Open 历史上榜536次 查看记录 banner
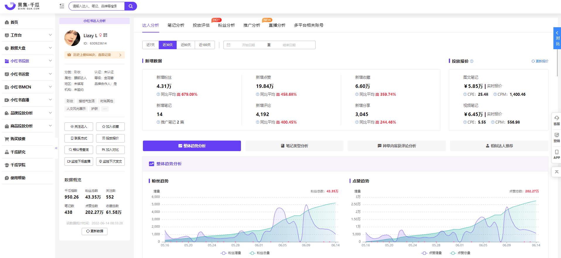The image size is (561, 258). pos(95,55)
